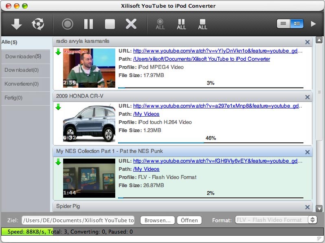This screenshot has width=325, height=243.
Task: Select the Spider Pig title bar
Action: 182,206
